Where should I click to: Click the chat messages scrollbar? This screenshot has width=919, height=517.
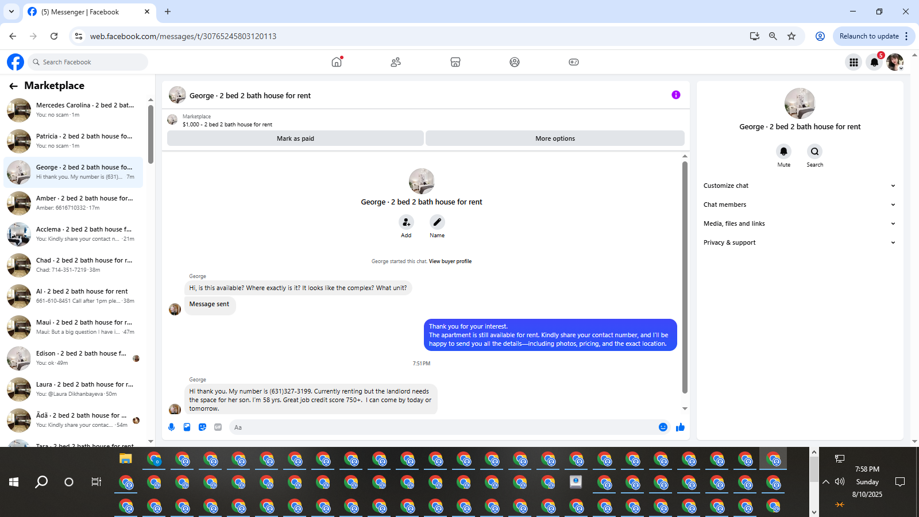(x=685, y=277)
